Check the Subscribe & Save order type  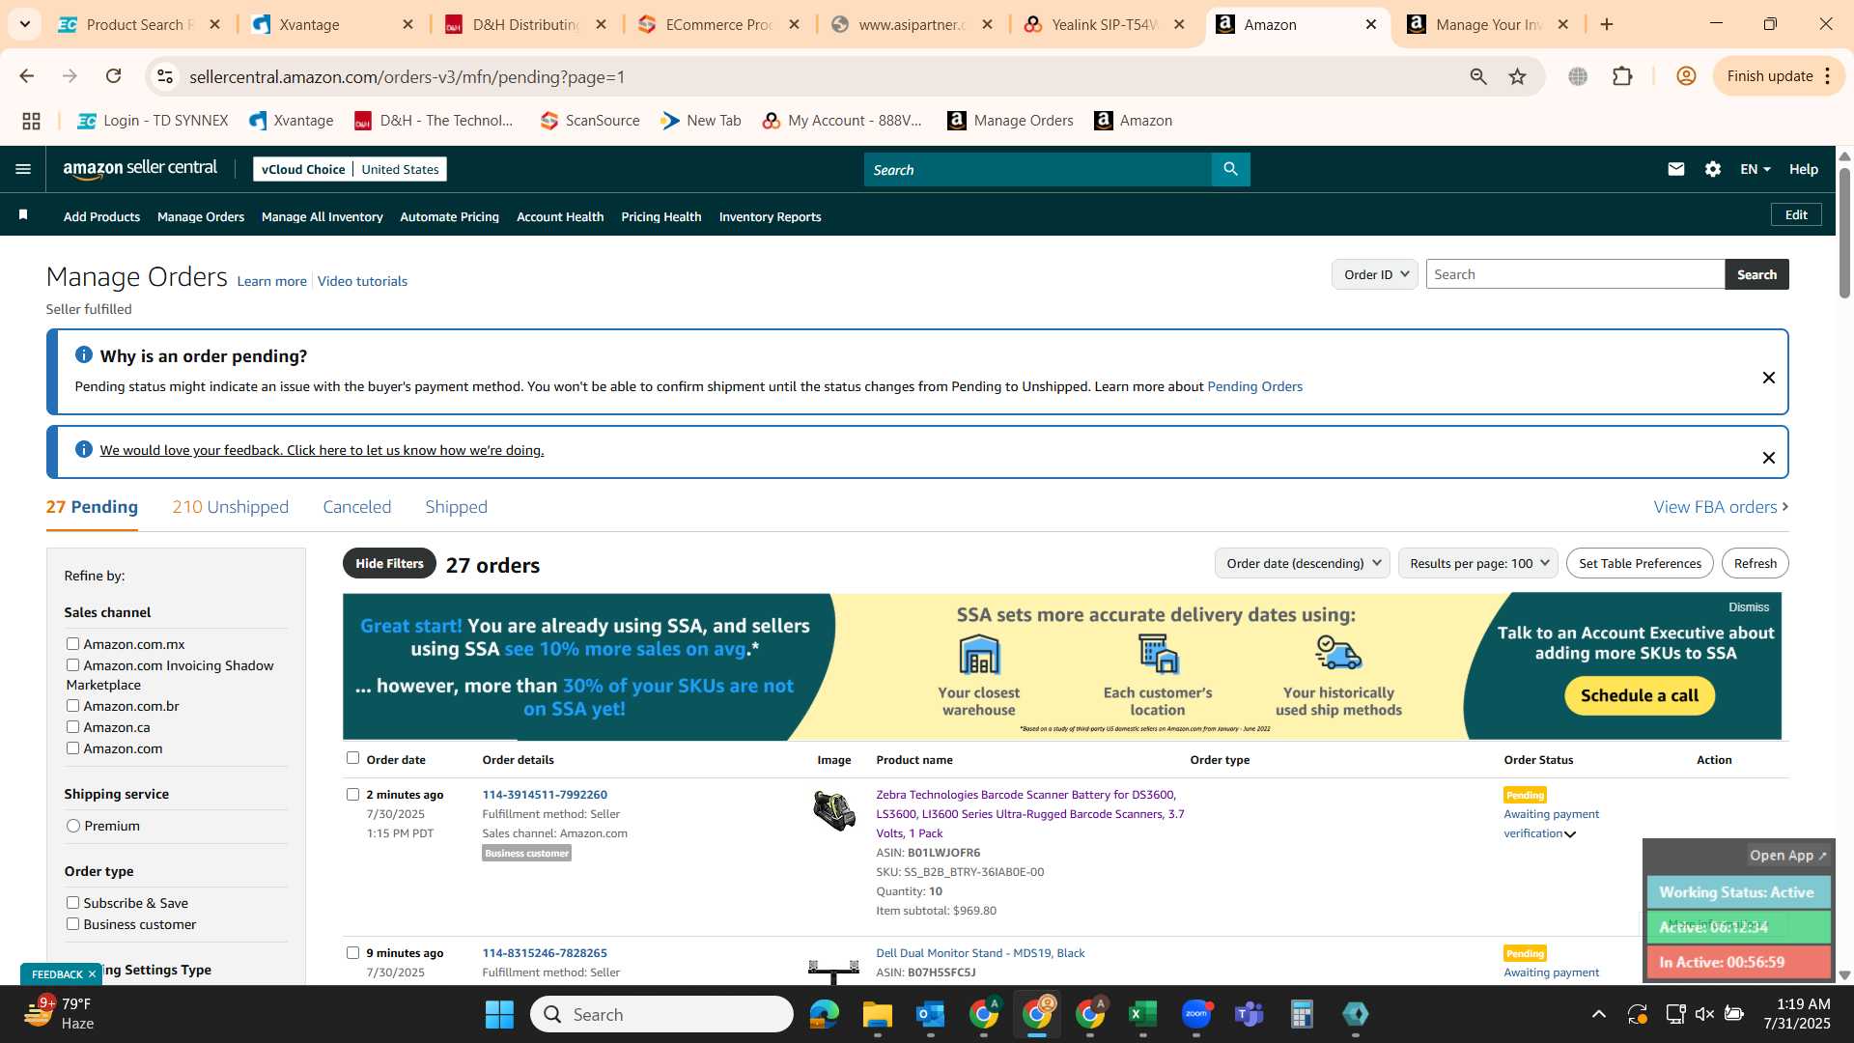(x=72, y=902)
